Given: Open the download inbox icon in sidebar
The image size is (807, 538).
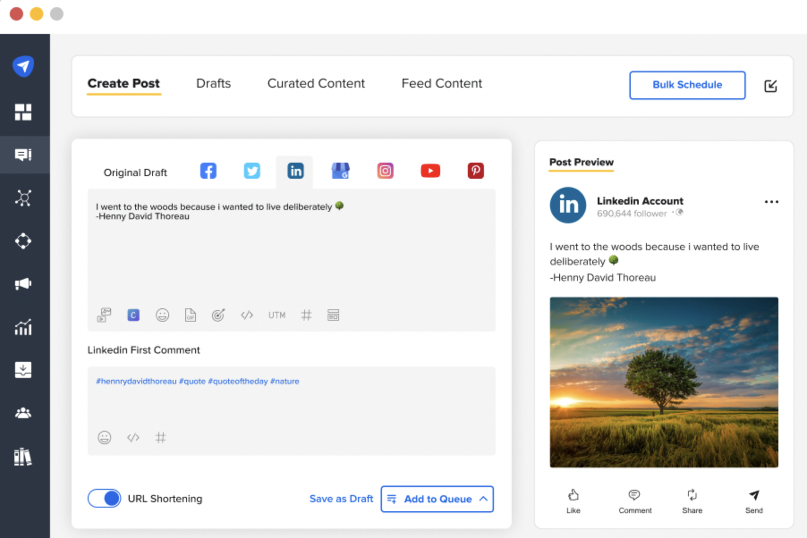Looking at the screenshot, I should point(23,370).
